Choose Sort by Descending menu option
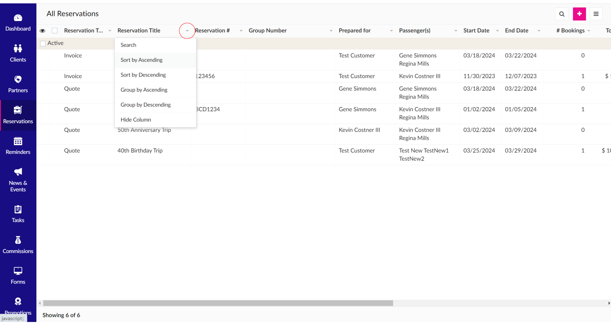This screenshot has width=611, height=325. coord(143,75)
